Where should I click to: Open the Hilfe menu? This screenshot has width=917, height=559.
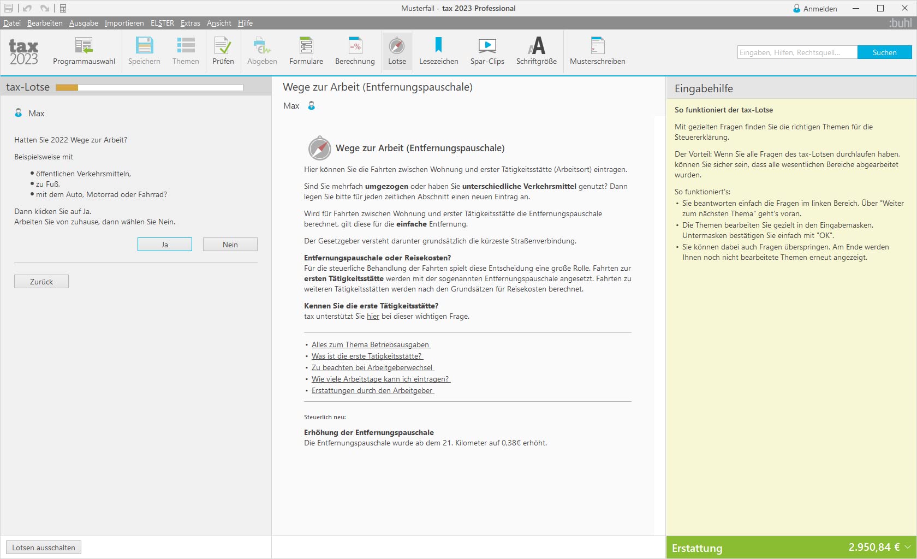coord(245,23)
